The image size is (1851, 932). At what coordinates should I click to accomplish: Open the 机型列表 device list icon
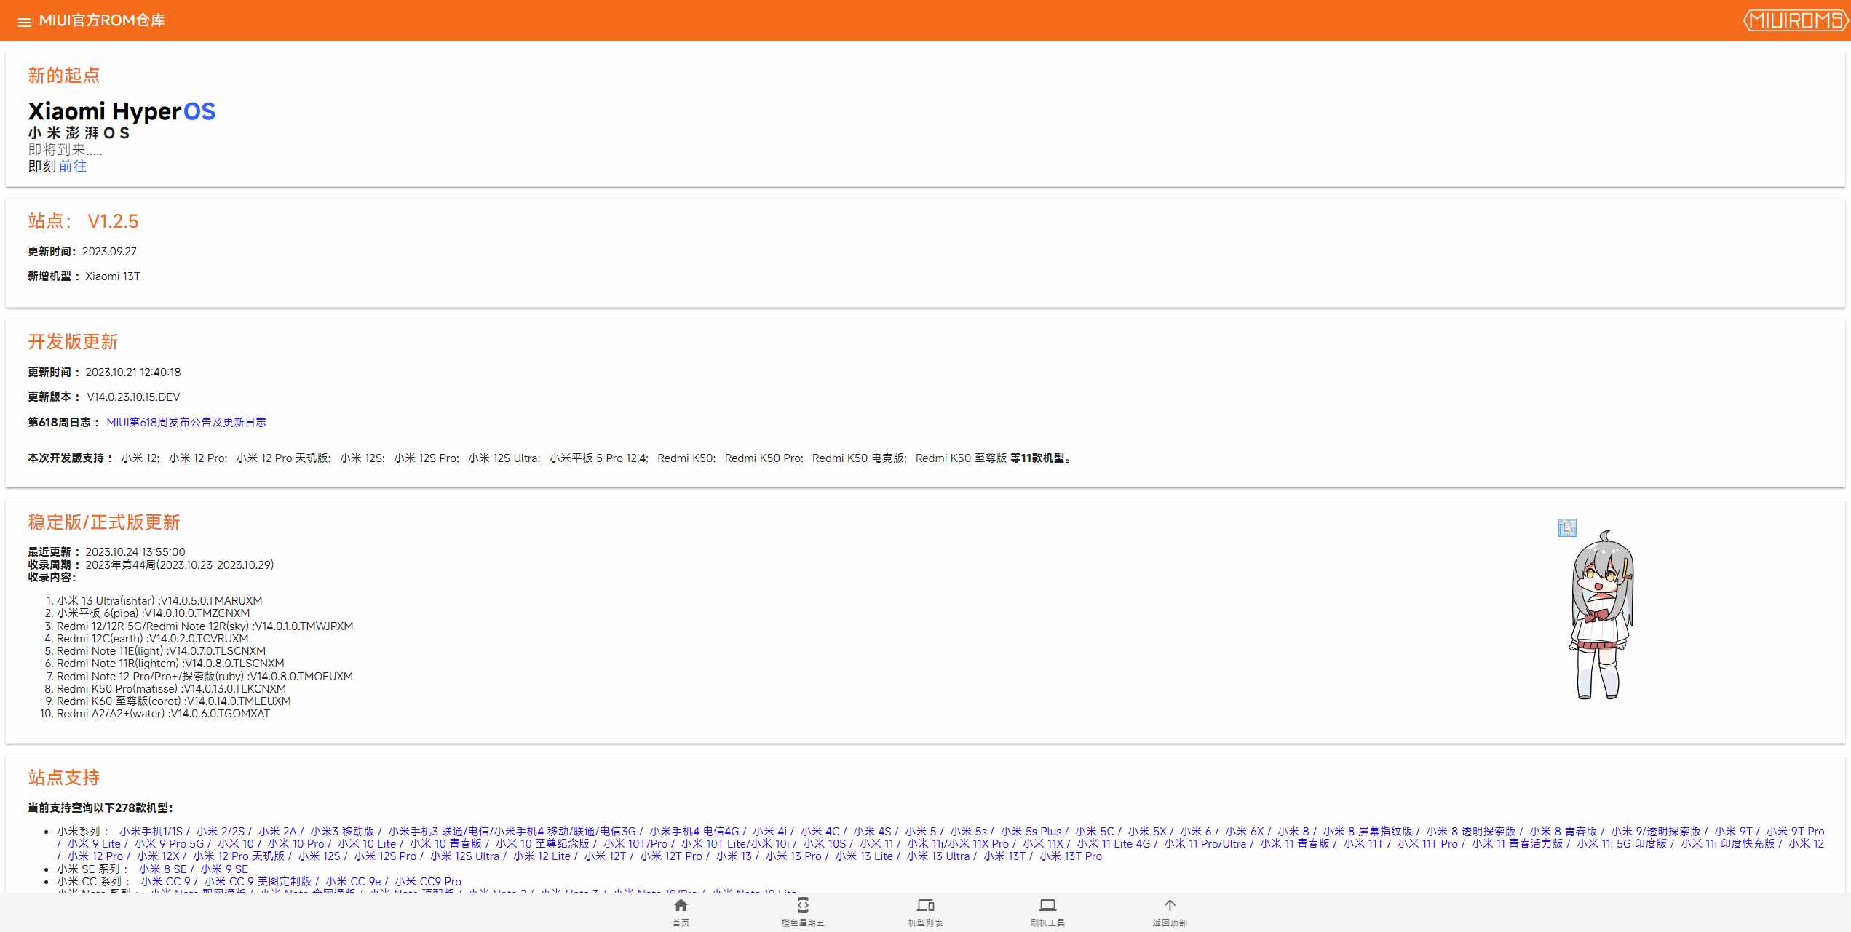(925, 912)
